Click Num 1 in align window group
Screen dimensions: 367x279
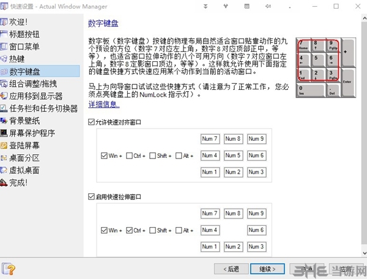coord(210,172)
